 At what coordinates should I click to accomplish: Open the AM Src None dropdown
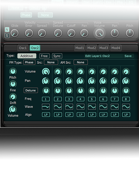point(81,63)
